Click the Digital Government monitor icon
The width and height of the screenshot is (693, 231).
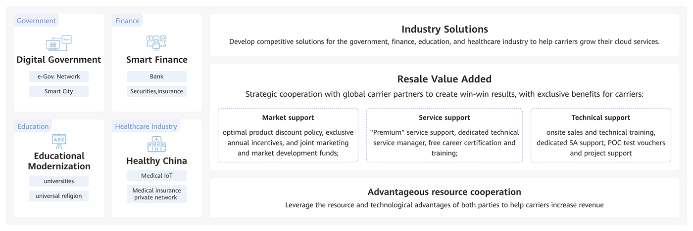pyautogui.click(x=59, y=43)
